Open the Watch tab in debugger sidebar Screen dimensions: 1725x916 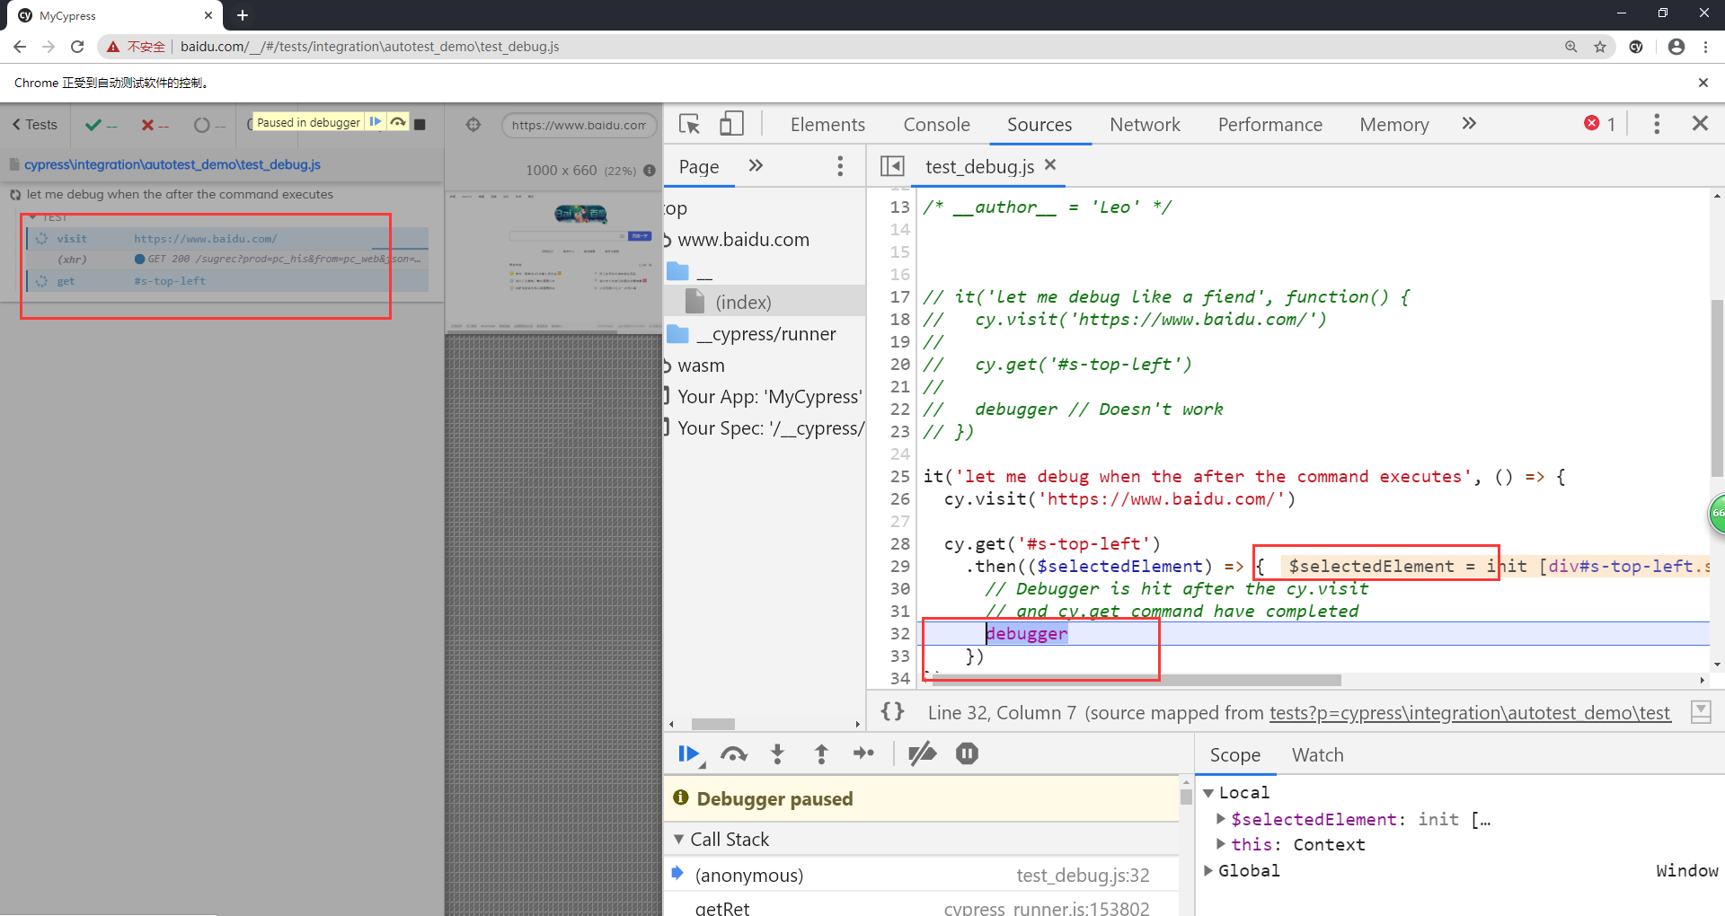coord(1317,754)
